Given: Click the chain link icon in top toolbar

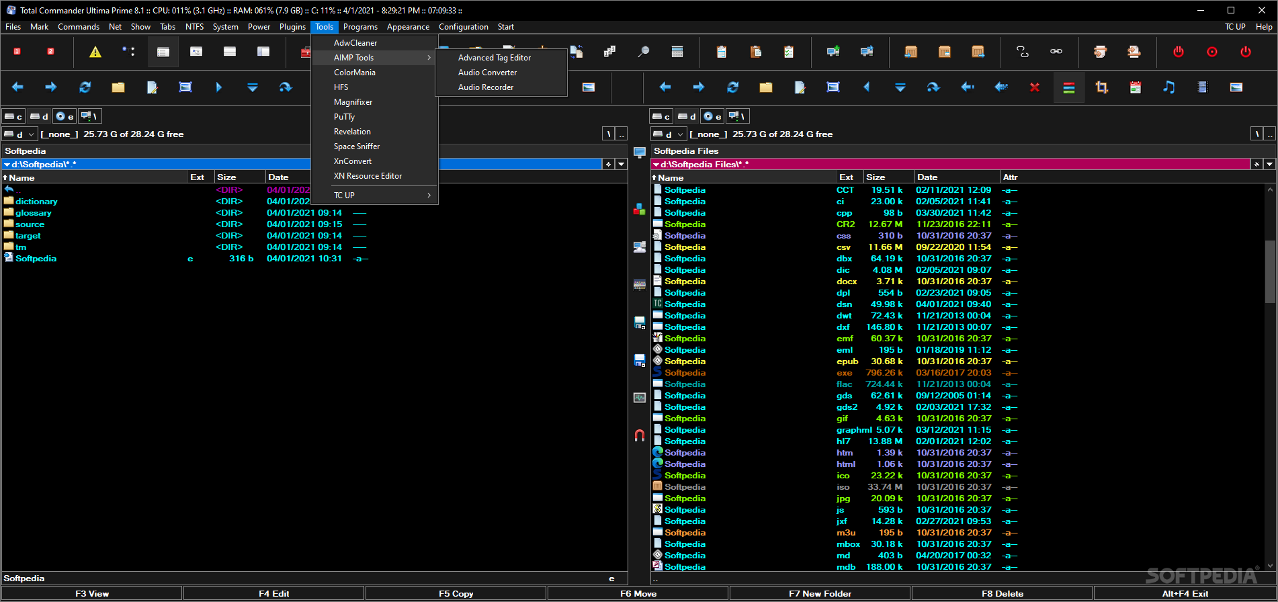Looking at the screenshot, I should 1056,52.
